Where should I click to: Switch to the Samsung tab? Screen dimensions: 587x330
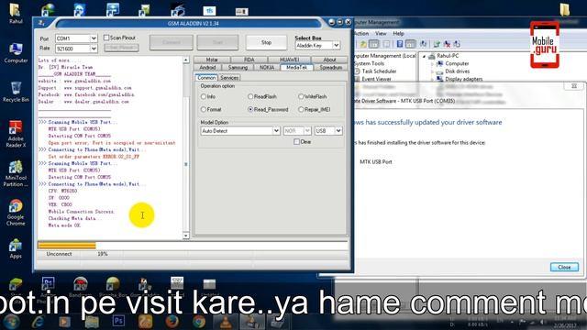(x=238, y=67)
